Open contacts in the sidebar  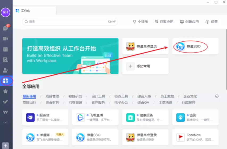click(x=6, y=70)
